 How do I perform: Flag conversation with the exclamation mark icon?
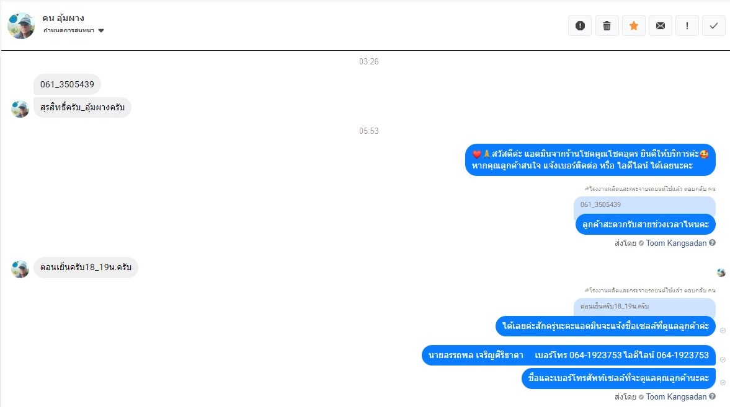(x=687, y=25)
